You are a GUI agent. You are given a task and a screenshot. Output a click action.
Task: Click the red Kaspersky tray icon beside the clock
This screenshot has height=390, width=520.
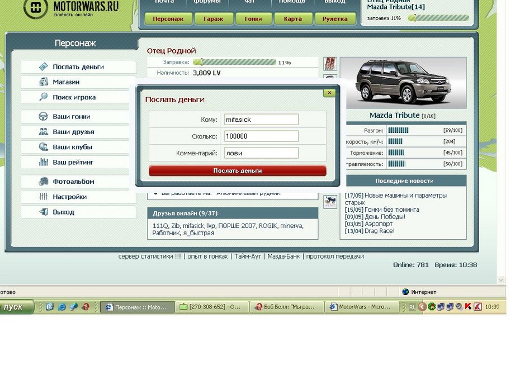click(478, 307)
